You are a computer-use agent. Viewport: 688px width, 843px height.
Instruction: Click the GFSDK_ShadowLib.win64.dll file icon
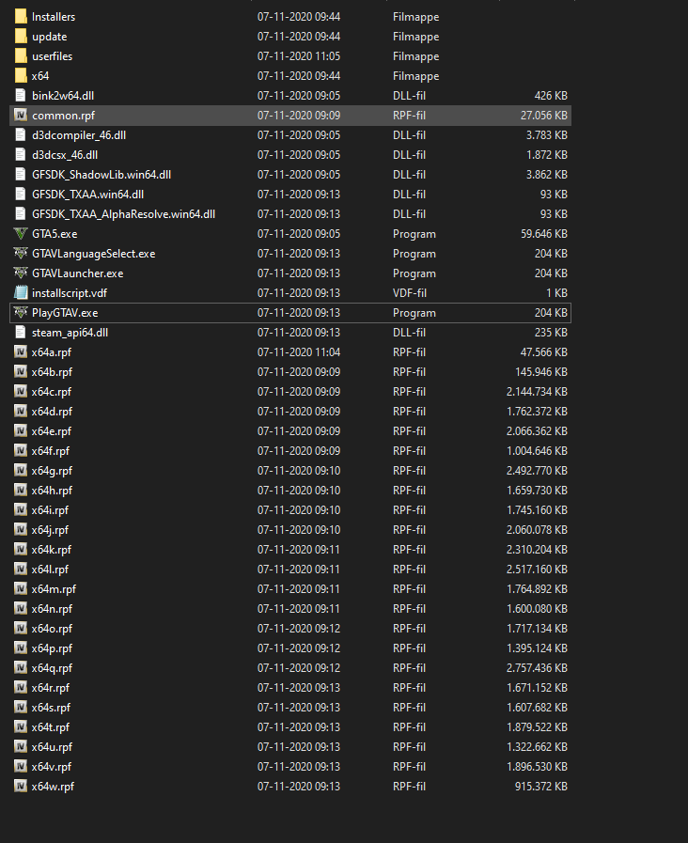[x=21, y=175]
